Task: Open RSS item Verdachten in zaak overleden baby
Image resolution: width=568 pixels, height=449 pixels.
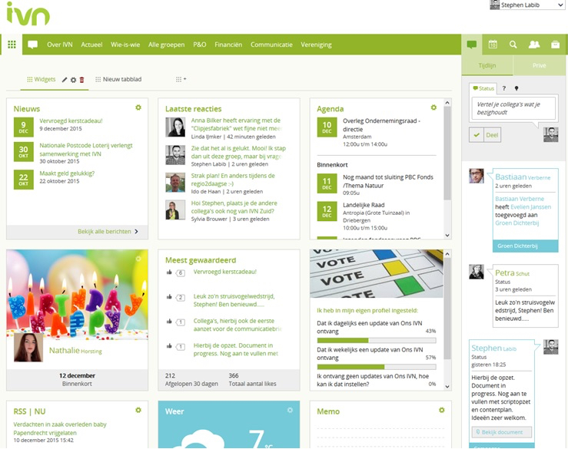Action: pos(60,428)
